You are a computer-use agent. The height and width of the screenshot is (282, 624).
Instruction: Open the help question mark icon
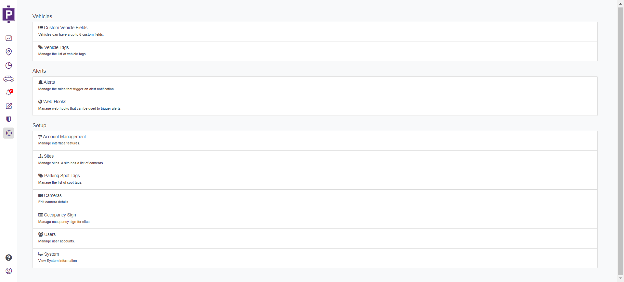click(x=9, y=258)
